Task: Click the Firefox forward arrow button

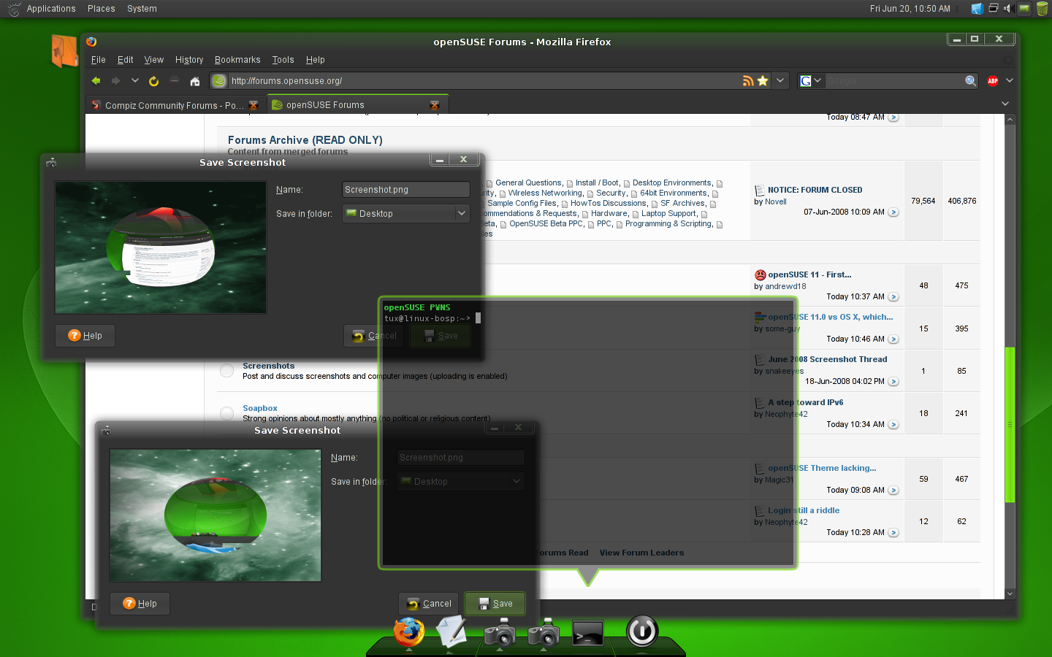Action: pyautogui.click(x=115, y=81)
